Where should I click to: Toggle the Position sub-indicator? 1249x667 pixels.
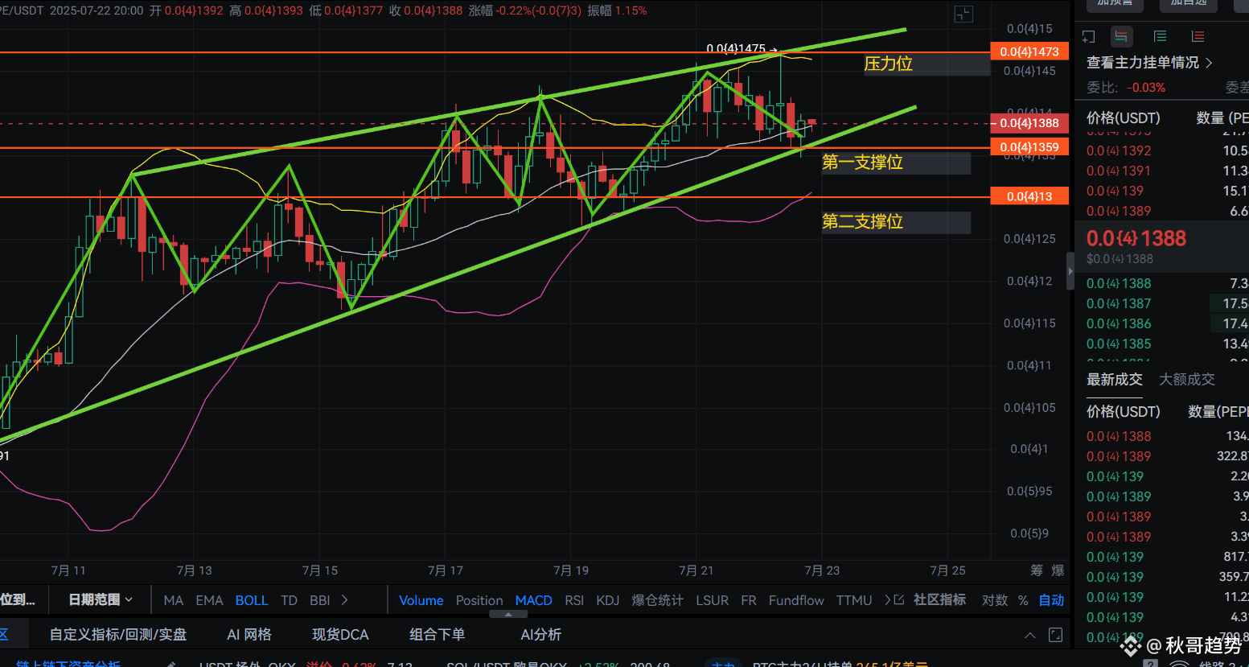pos(479,600)
